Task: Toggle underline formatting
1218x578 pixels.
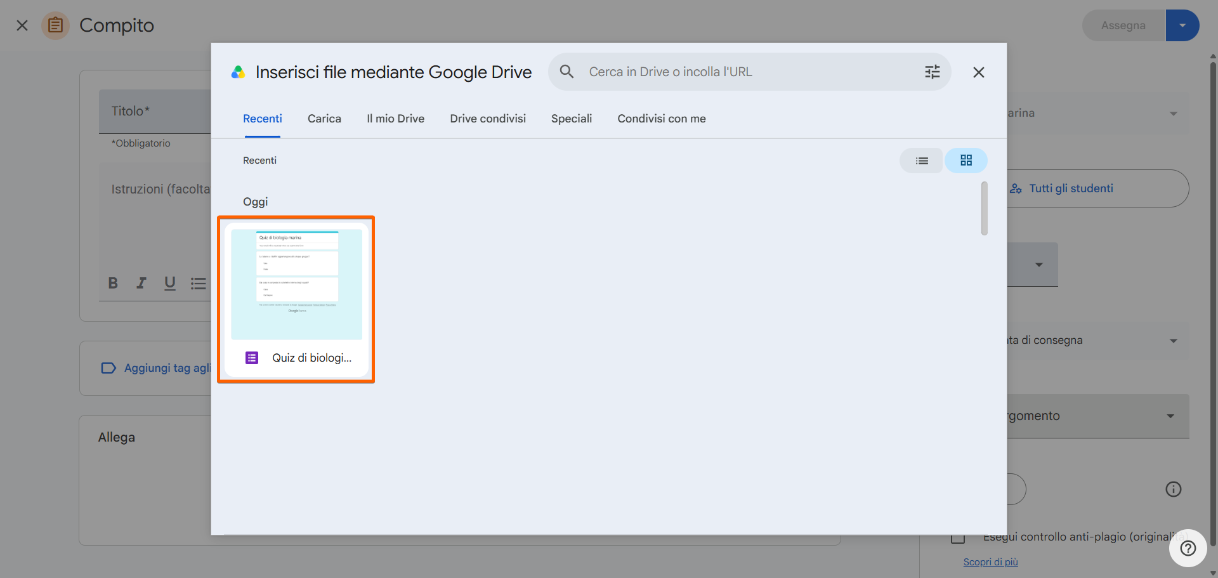Action: coord(169,283)
